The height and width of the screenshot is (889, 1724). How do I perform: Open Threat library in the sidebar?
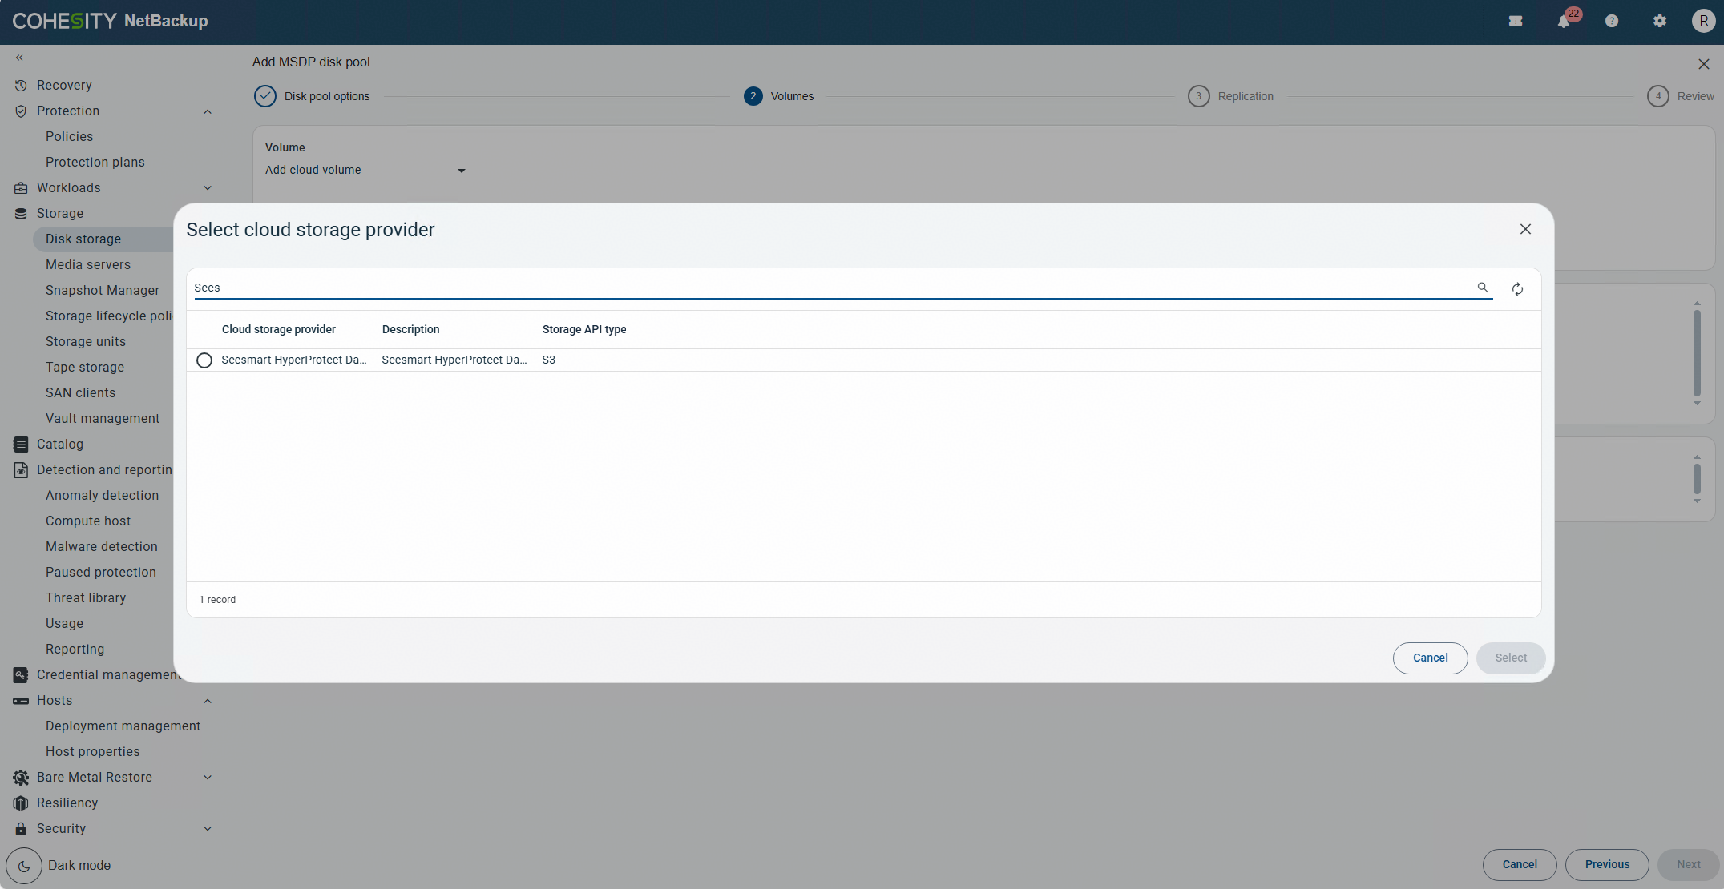[x=86, y=597]
